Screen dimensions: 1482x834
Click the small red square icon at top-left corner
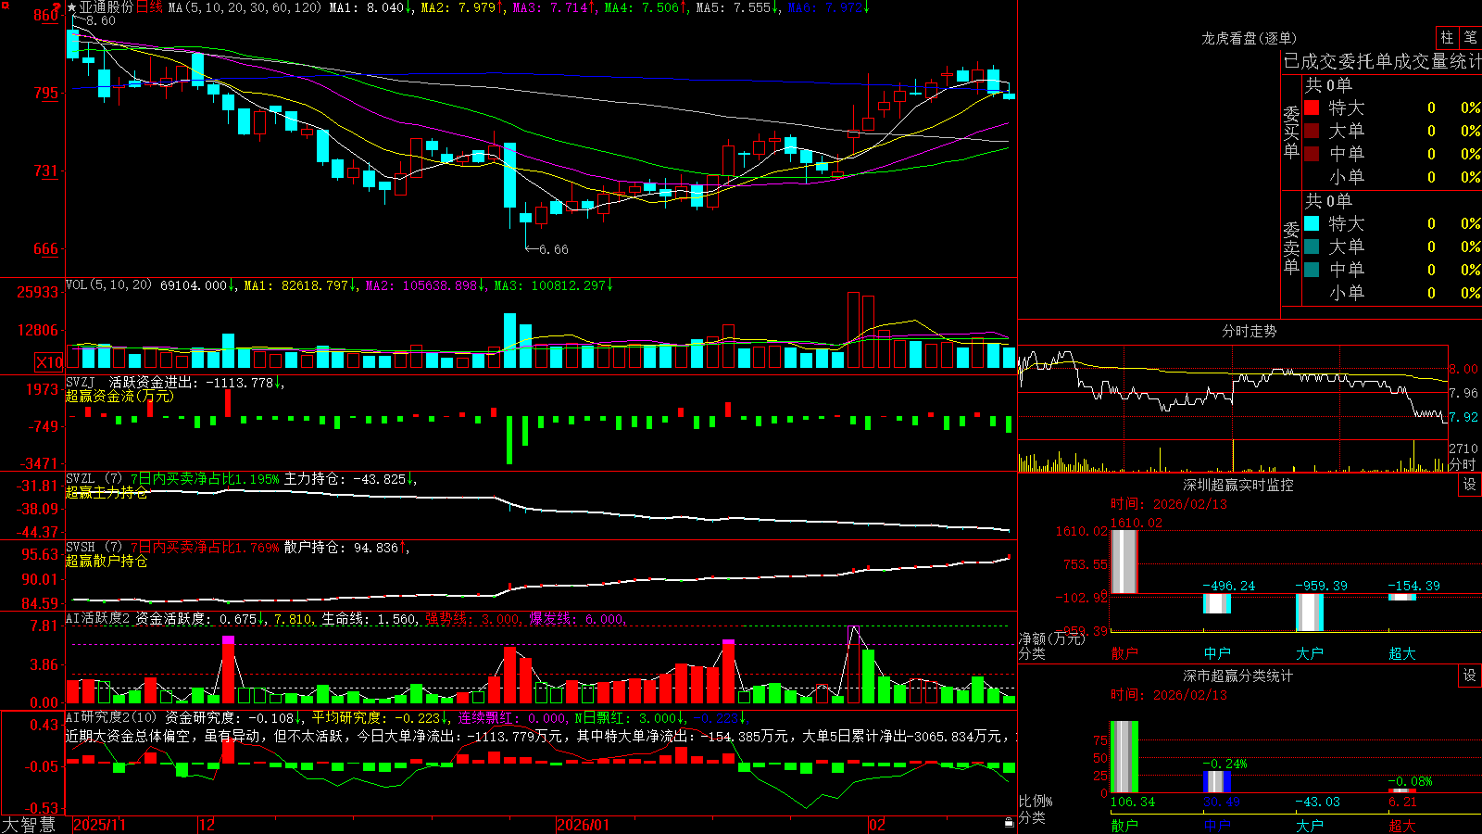pyautogui.click(x=5, y=5)
